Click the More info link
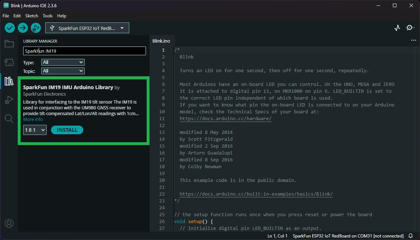This screenshot has width=420, height=240. pyautogui.click(x=33, y=119)
